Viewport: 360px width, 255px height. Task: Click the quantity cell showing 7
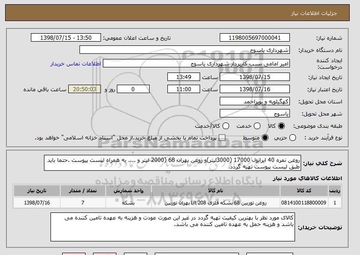coord(83,203)
